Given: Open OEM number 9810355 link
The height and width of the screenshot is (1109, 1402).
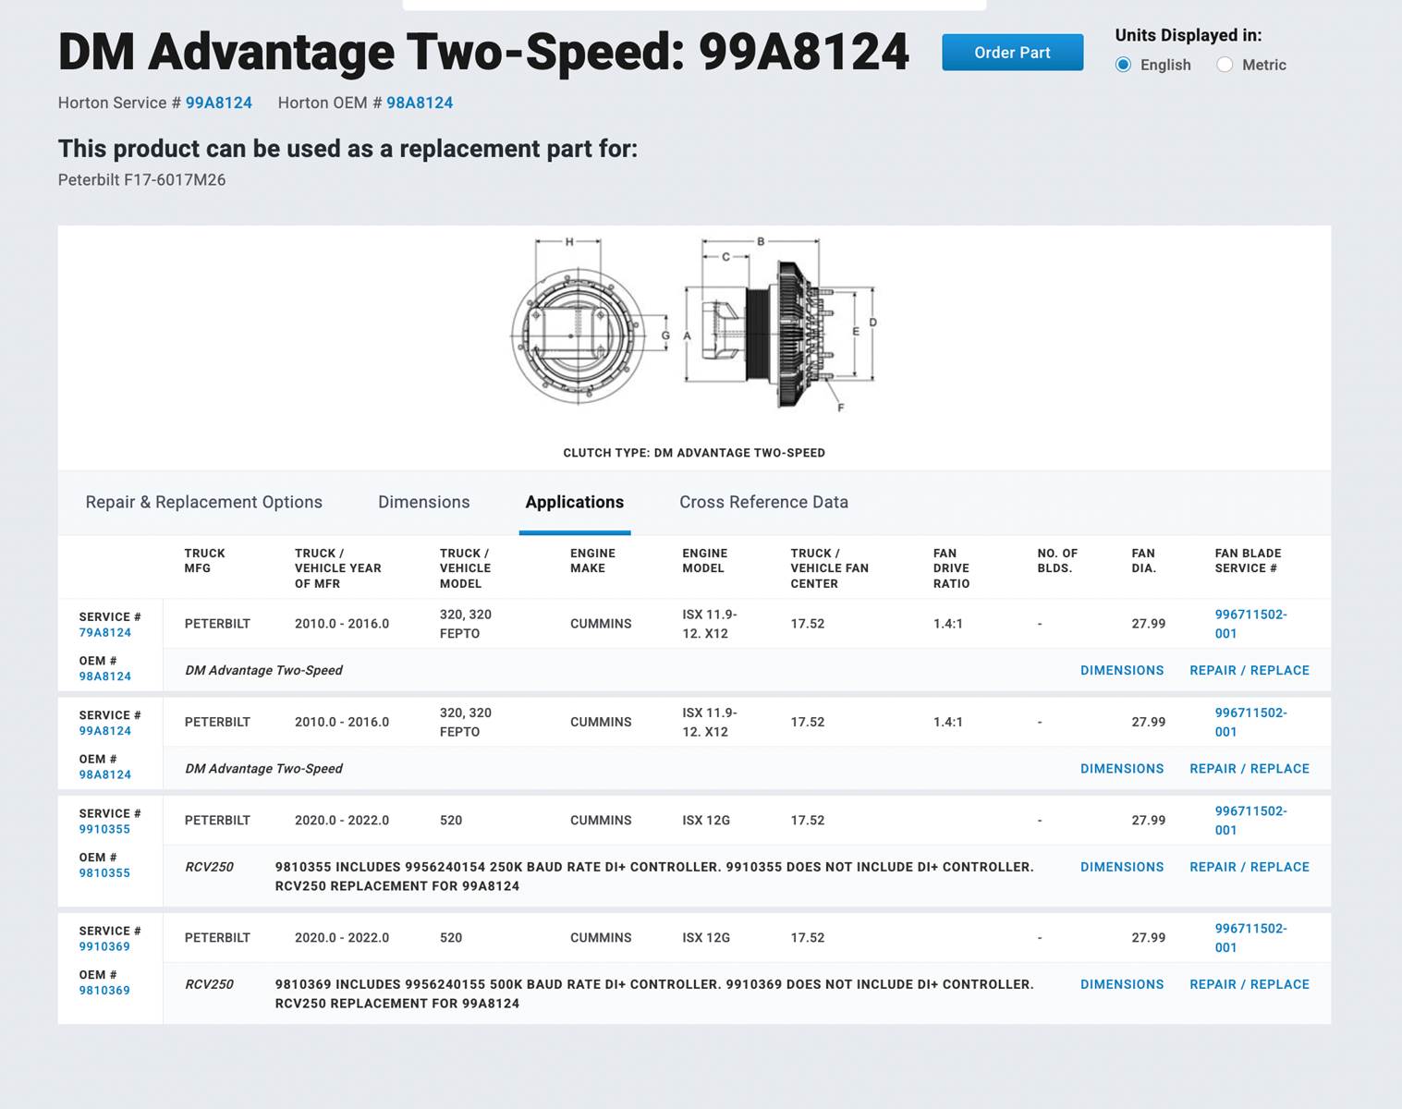Looking at the screenshot, I should point(104,872).
